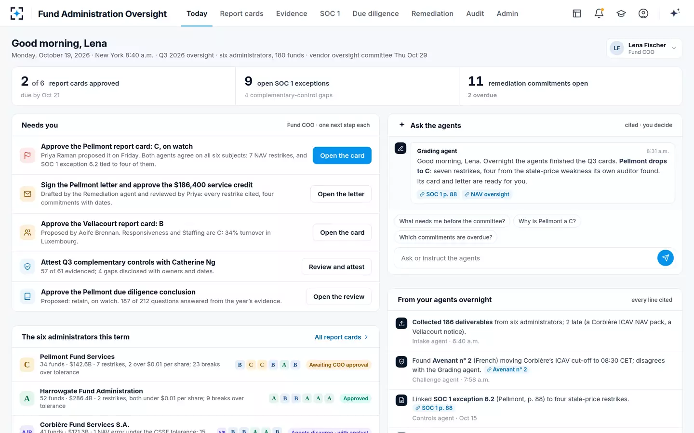Select 'Which commitments are overdue?' suggestion
Viewport: 694px width, 433px height.
[446, 237]
